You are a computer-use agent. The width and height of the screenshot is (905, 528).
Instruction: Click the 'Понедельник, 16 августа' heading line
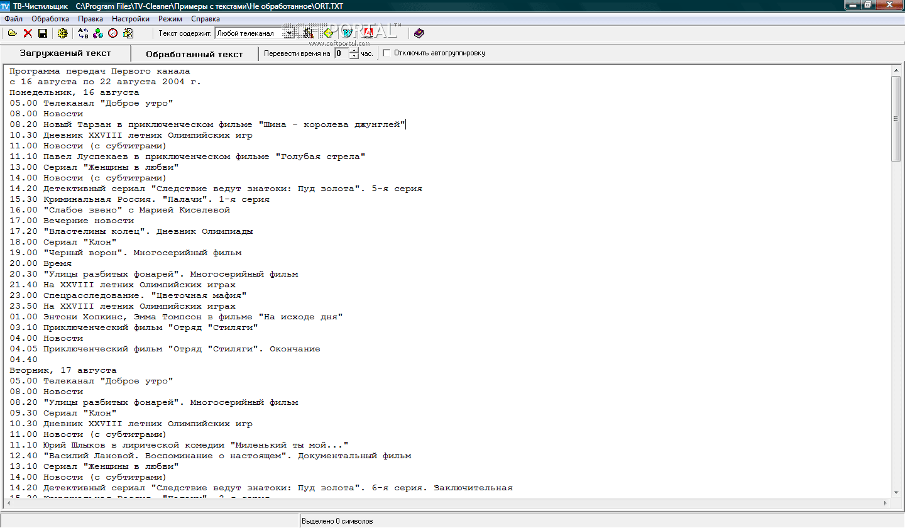(x=74, y=92)
